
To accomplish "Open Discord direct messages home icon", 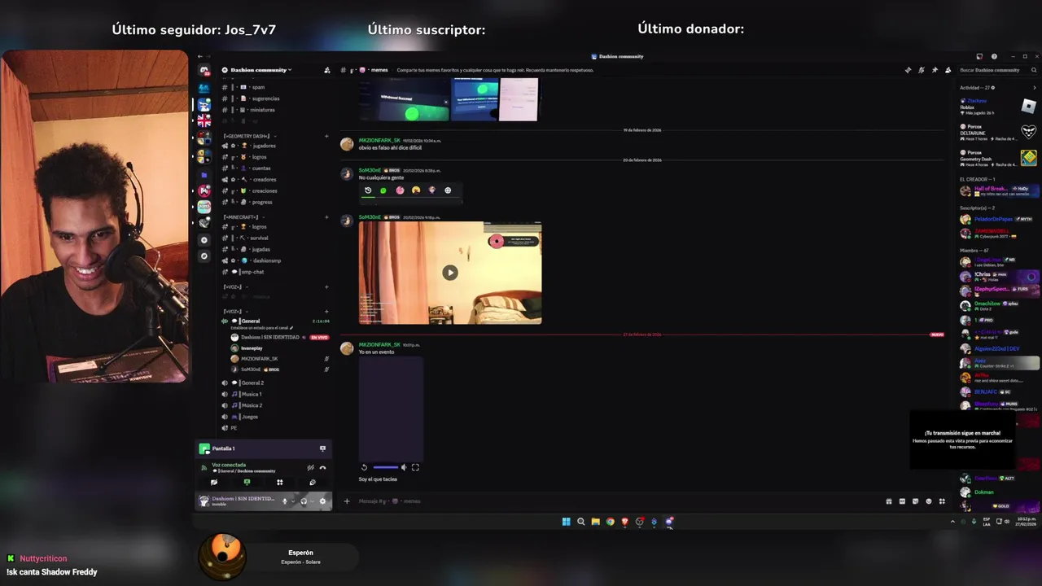I will 204,71.
